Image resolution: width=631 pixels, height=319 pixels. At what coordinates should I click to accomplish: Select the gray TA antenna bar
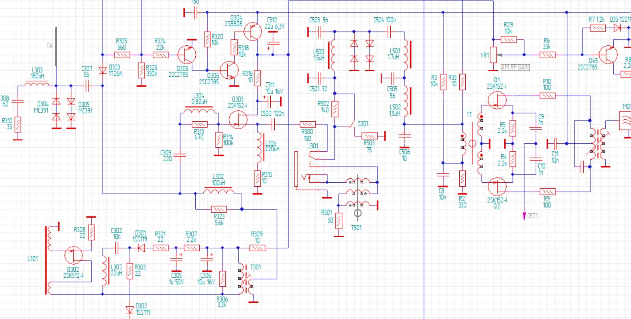tap(56, 46)
